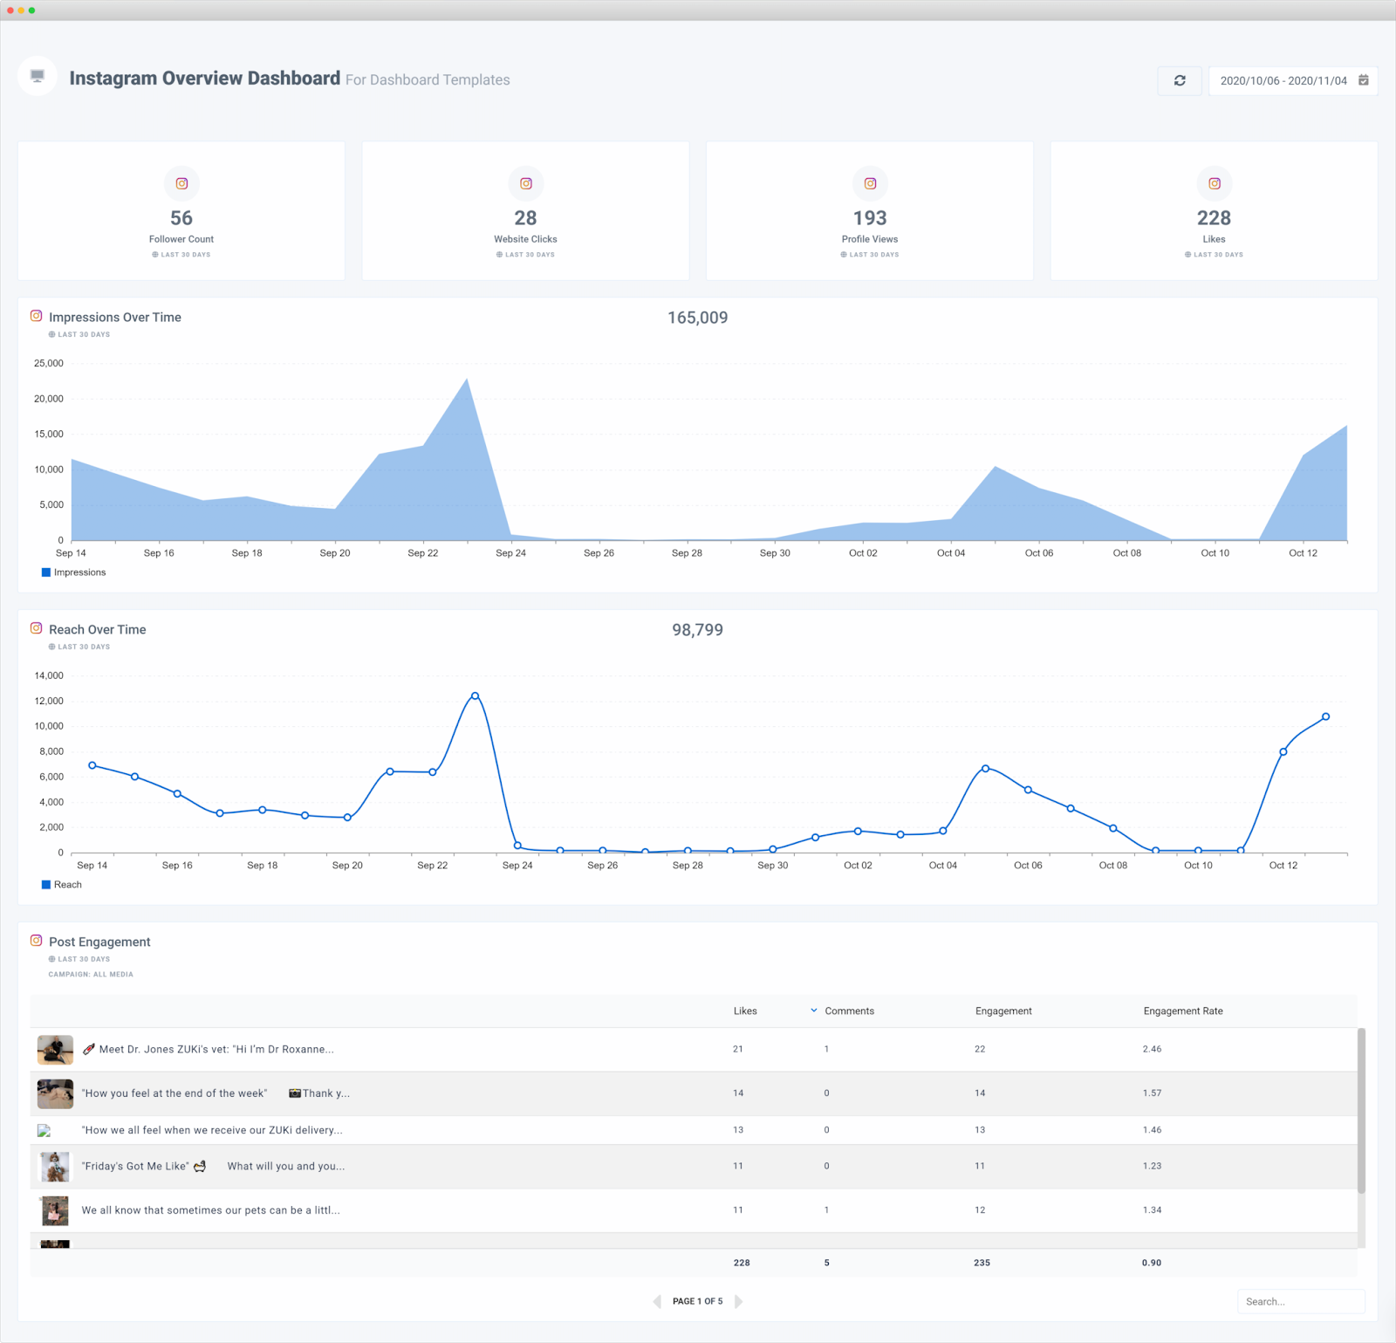Click the Post Engagement table scrollbar
Image resolution: width=1396 pixels, height=1343 pixels.
pos(1361,1110)
